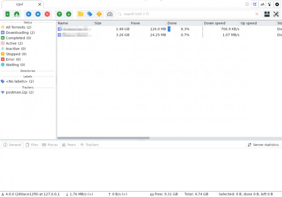Viewport: 282px width, 197px height.
Task: Toggle the speed limit gauge icon
Action: [x=110, y=14]
